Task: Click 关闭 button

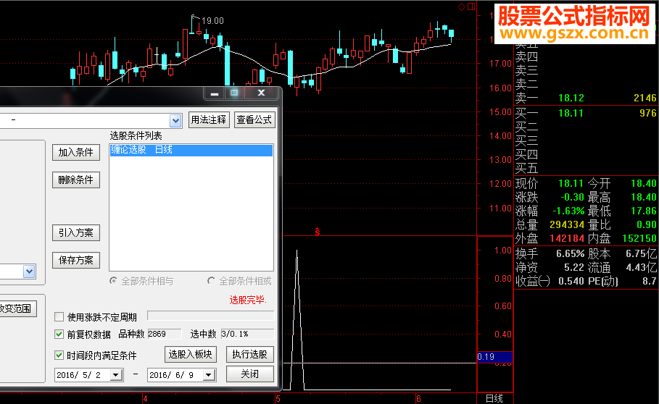Action: 250,374
